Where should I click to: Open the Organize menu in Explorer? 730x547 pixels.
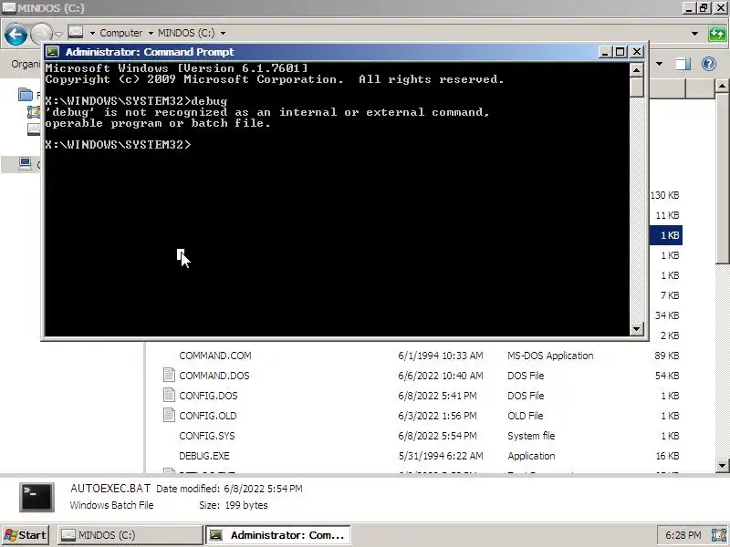click(x=25, y=64)
